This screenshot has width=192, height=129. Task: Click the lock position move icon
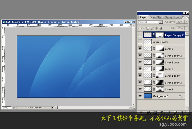point(156,28)
